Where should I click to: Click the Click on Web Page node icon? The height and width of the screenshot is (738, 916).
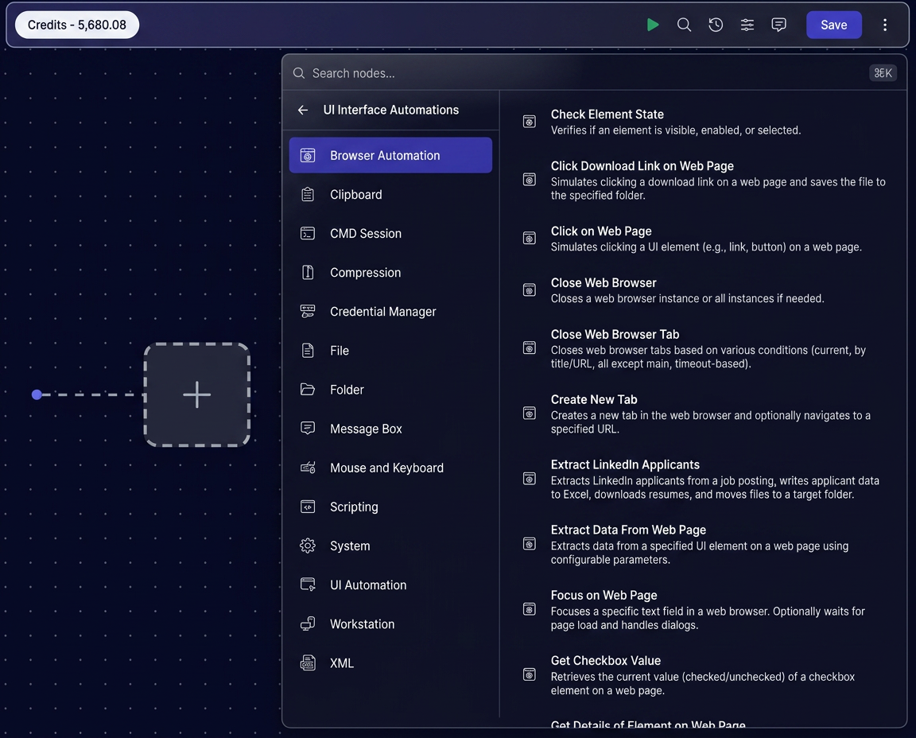point(530,239)
